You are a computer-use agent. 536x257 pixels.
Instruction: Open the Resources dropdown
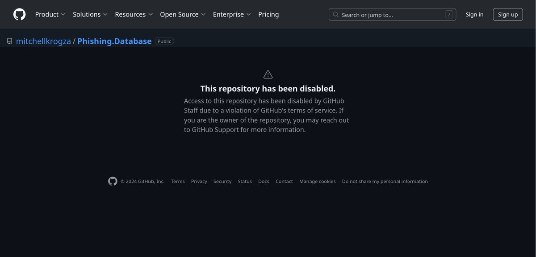134,14
